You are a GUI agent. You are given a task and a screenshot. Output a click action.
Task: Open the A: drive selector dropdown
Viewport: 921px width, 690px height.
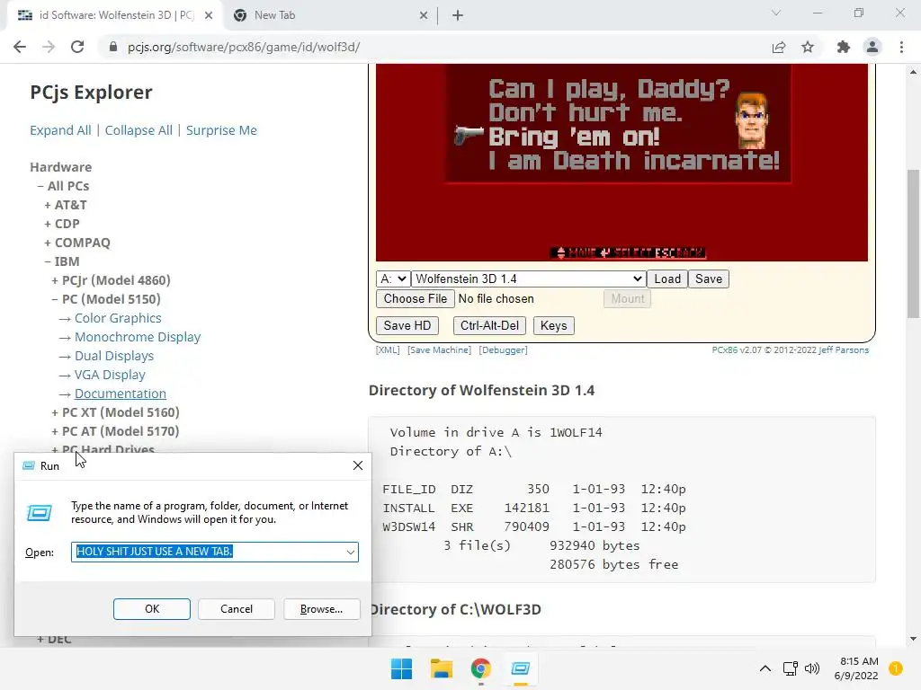(x=393, y=279)
